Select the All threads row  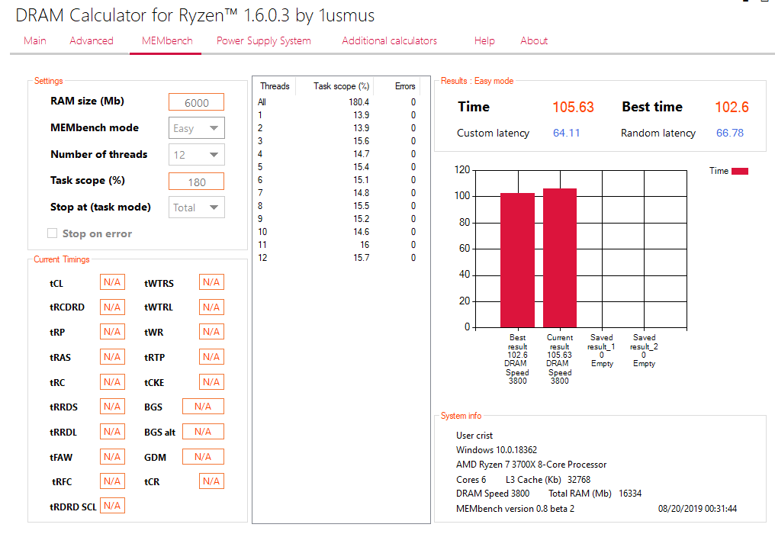(x=336, y=102)
